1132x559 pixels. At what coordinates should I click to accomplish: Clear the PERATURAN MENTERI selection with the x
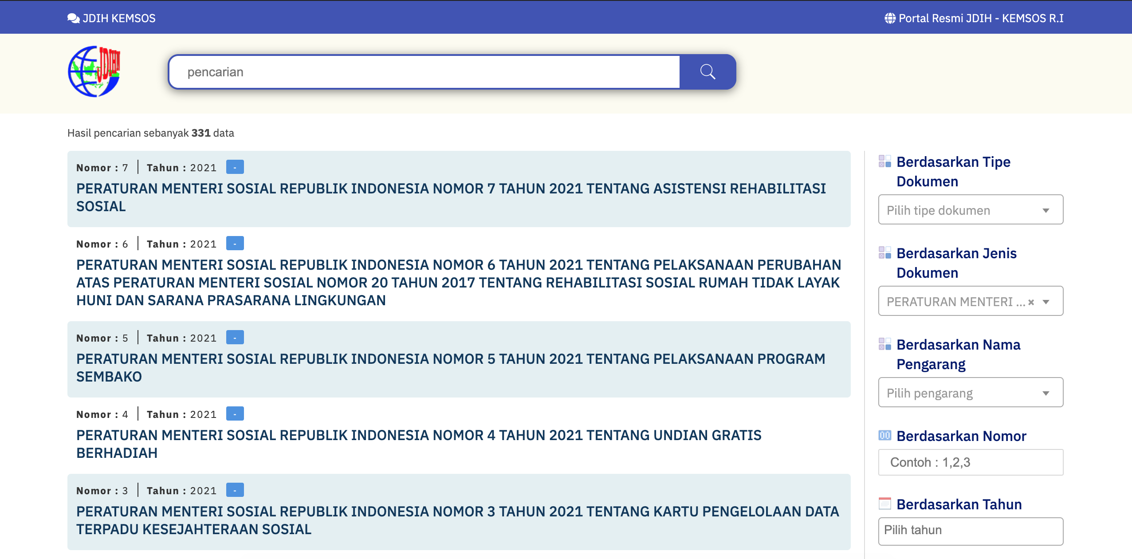pos(1031,302)
